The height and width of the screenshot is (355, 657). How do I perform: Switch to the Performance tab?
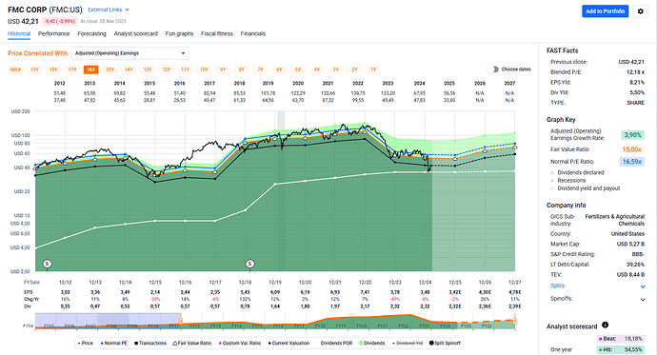(53, 34)
